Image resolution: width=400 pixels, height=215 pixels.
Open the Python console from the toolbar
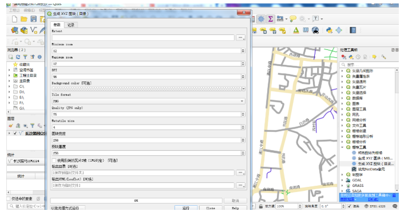[329, 30]
